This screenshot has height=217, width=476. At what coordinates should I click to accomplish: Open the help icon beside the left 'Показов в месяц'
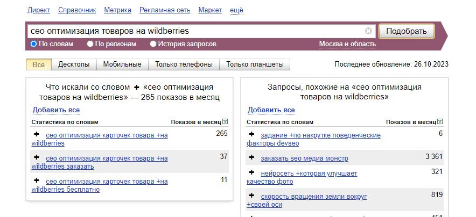(225, 122)
